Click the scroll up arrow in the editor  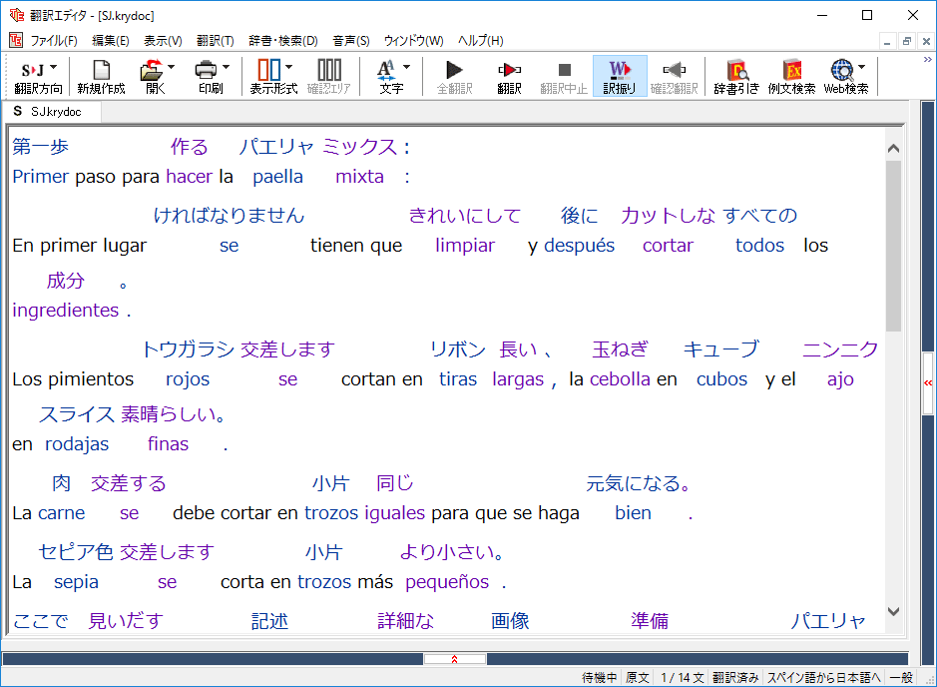pyautogui.click(x=893, y=148)
